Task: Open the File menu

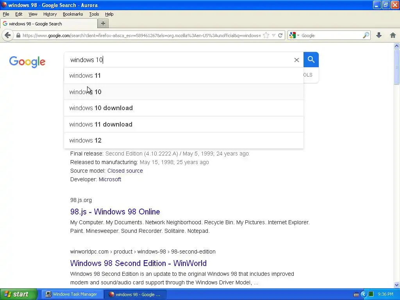Action: click(x=6, y=14)
